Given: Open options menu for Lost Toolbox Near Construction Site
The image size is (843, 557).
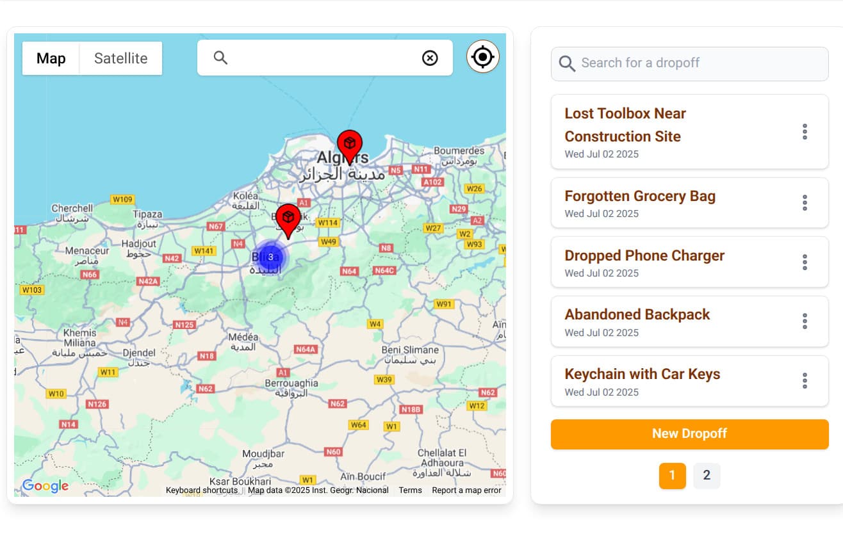Looking at the screenshot, I should click(805, 132).
